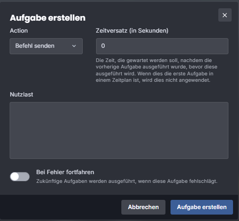This screenshot has width=239, height=221.
Task: Click the gray track of the continue-on-failure switch
Action: click(24, 176)
